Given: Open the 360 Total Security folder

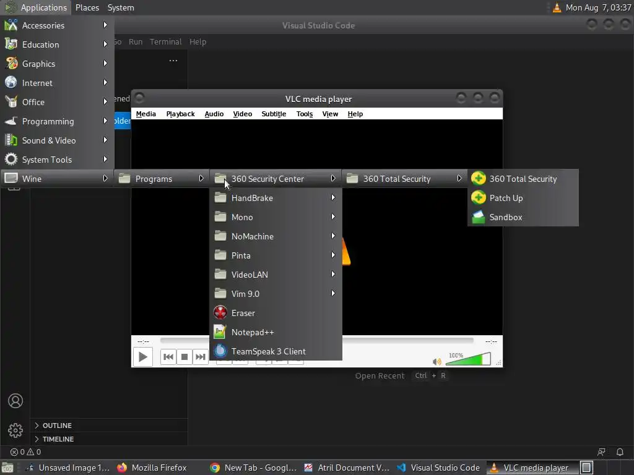Looking at the screenshot, I should [404, 179].
